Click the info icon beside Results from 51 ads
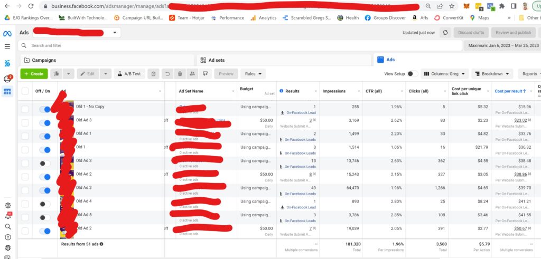The width and height of the screenshot is (541, 259). (101, 244)
